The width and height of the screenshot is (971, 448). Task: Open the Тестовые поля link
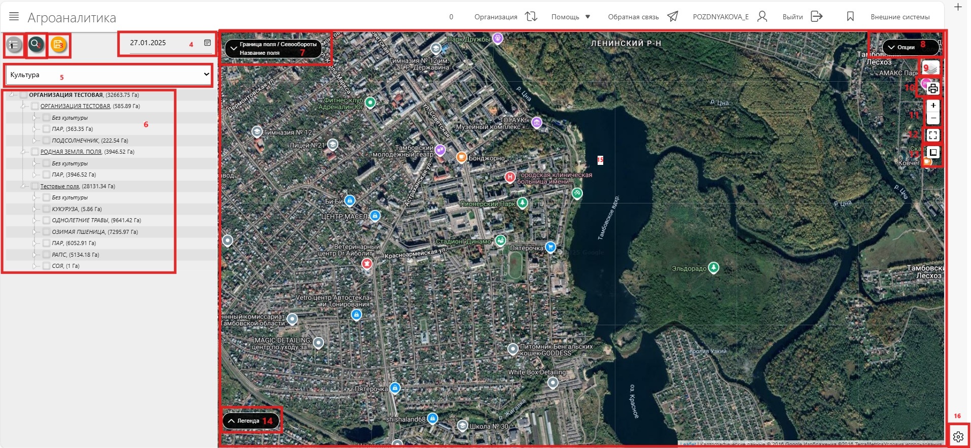coord(59,186)
